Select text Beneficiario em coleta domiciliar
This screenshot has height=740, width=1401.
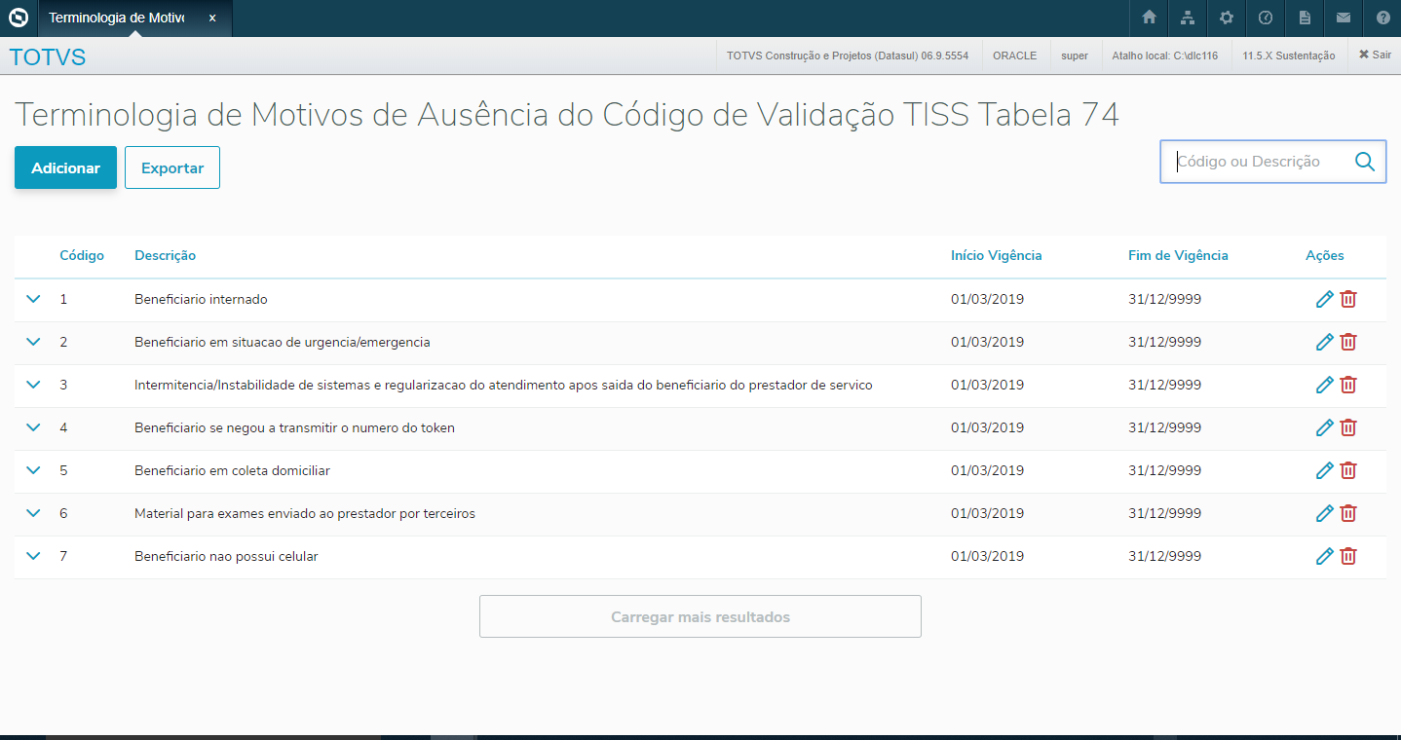[232, 470]
